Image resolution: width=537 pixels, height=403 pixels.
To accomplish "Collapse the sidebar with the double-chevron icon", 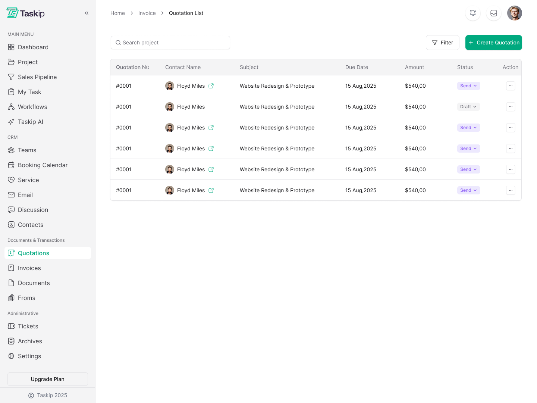I will (x=87, y=13).
